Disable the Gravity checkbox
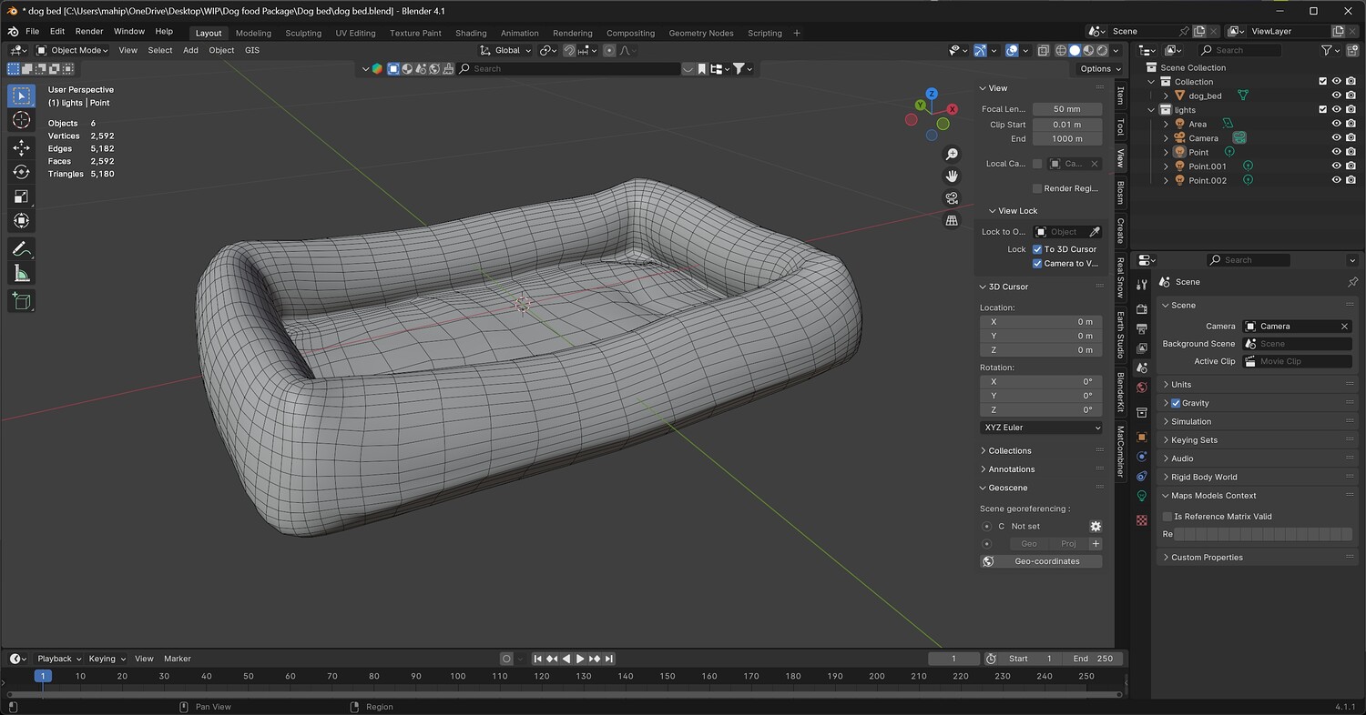 (1176, 403)
